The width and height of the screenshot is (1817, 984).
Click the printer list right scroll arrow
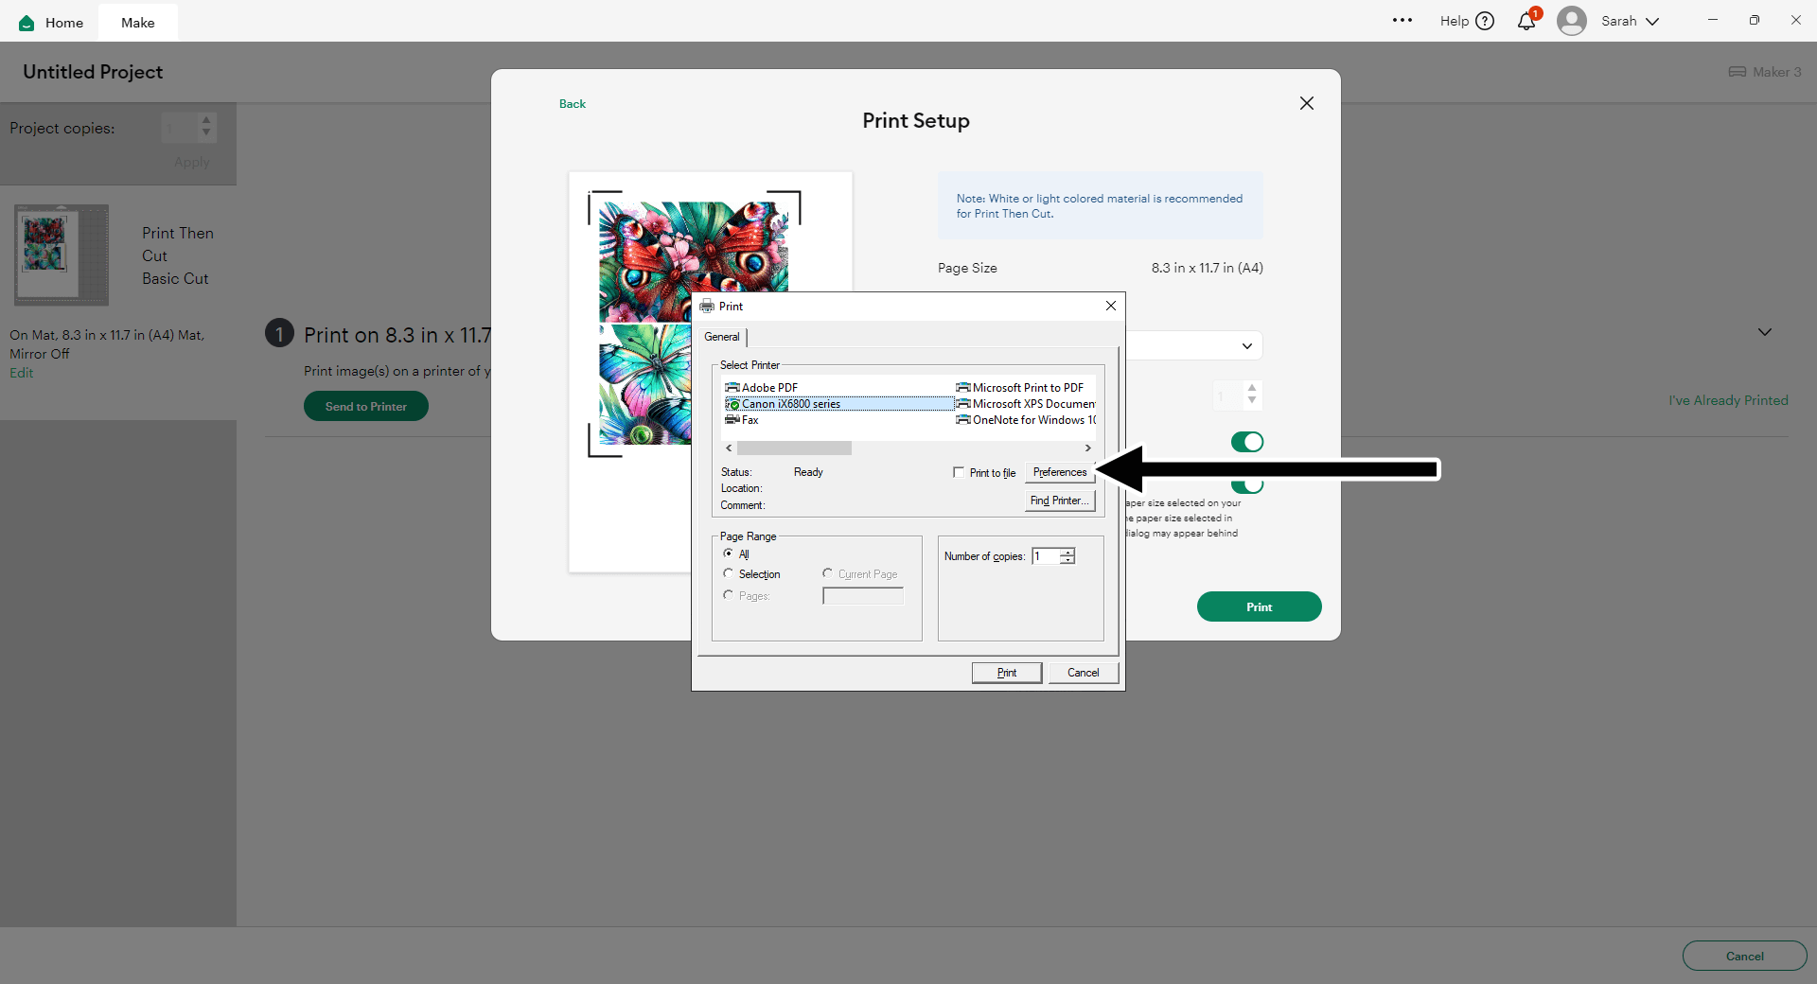1088,448
